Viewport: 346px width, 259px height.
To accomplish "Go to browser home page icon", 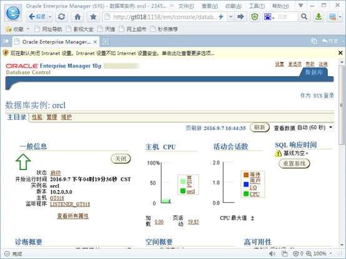I will click(x=77, y=16).
